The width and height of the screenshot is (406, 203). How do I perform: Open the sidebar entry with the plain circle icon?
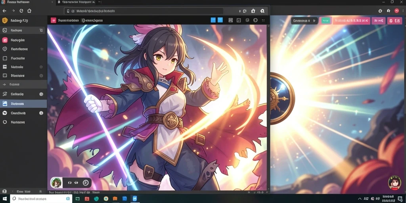click(x=23, y=122)
